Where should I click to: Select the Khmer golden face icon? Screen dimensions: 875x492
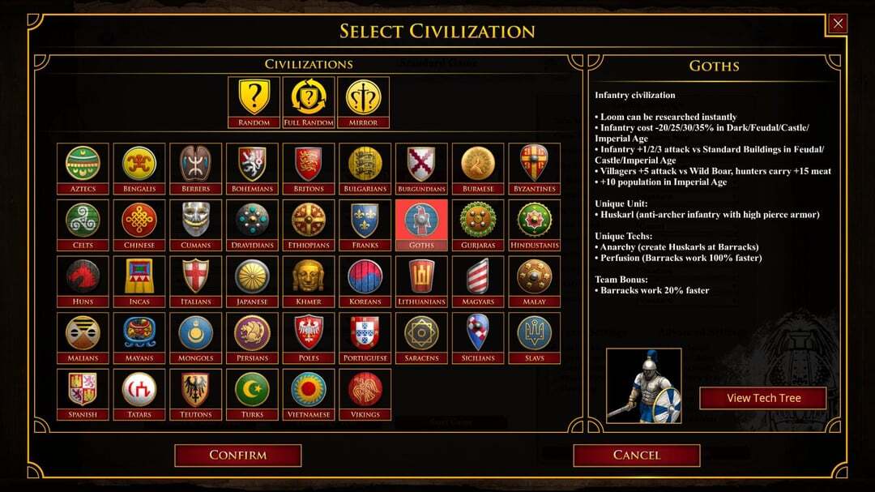309,281
